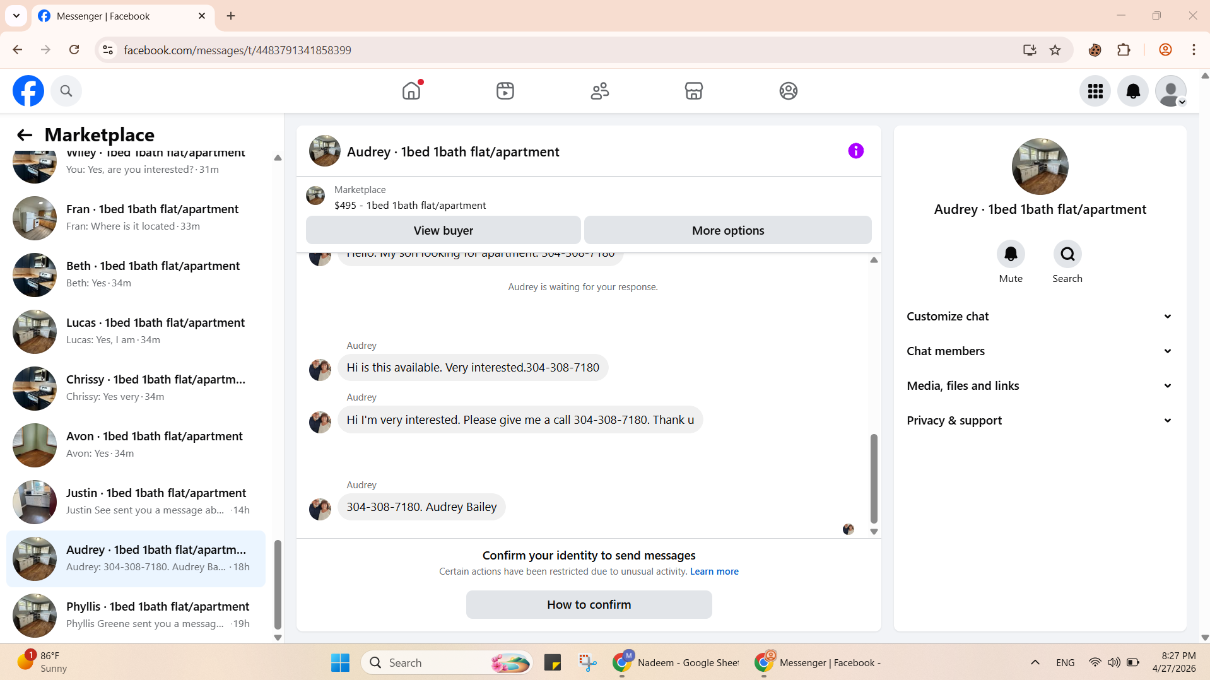Image resolution: width=1210 pixels, height=680 pixels.
Task: Click More options button
Action: [x=728, y=230]
